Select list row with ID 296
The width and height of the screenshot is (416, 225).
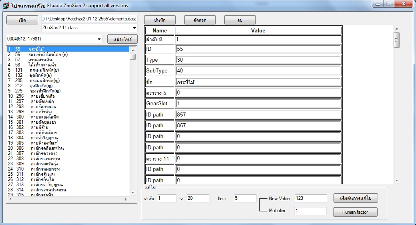point(68,96)
